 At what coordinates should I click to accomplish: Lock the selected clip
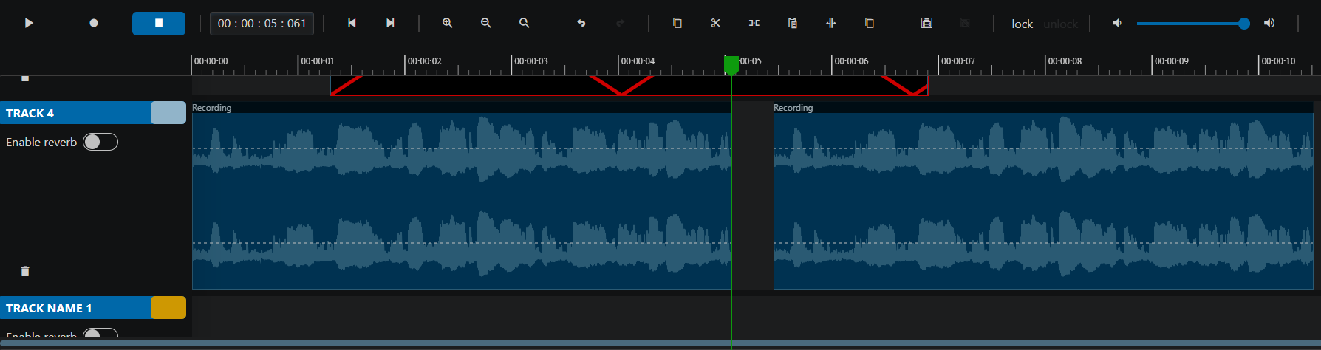click(1023, 24)
